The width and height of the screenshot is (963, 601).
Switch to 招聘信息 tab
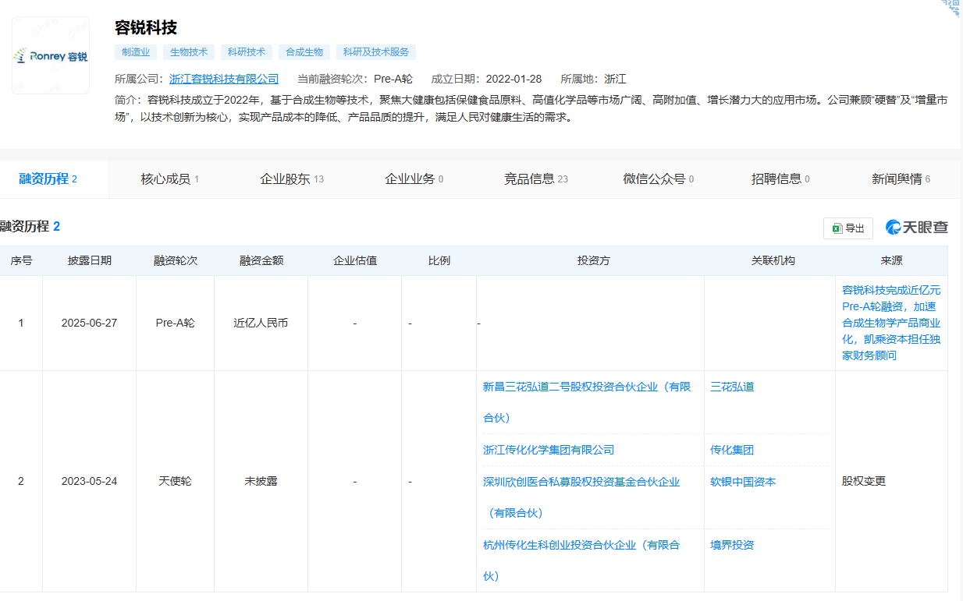click(x=780, y=179)
